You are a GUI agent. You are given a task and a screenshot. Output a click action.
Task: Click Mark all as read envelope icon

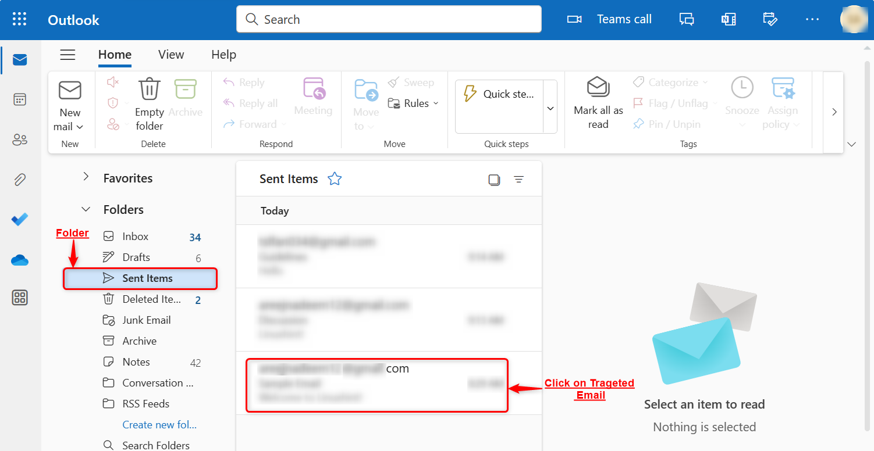pos(598,87)
